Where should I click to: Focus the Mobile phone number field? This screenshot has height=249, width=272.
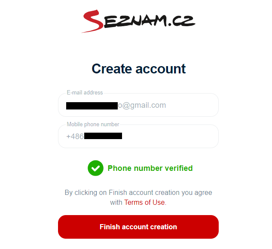coord(138,137)
